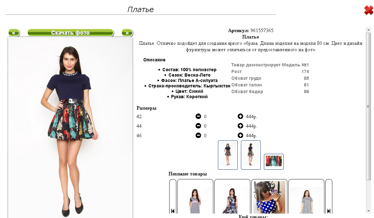This screenshot has width=374, height=218.
Task: Open the fabric pattern close-up thumbnail
Action: coord(273,161)
